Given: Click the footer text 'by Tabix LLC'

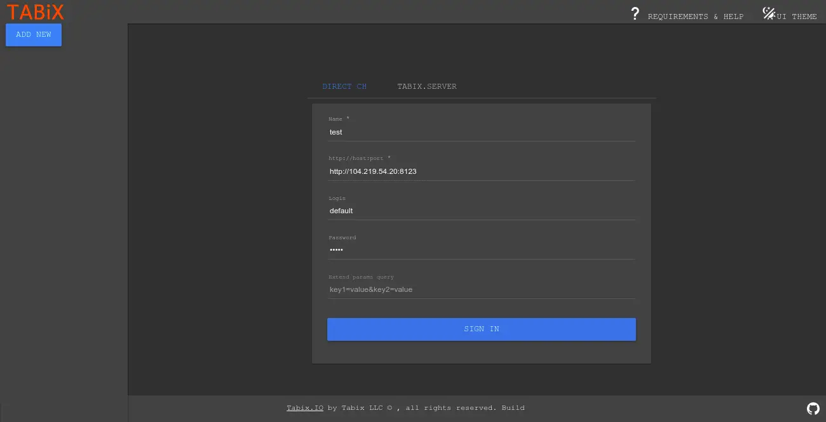Looking at the screenshot, I should point(356,408).
